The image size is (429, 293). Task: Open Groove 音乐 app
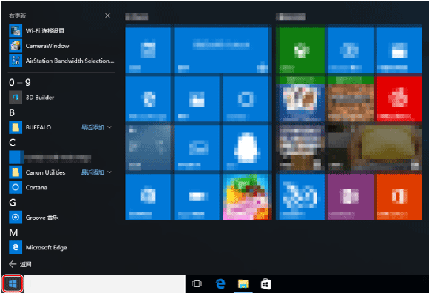coord(61,218)
